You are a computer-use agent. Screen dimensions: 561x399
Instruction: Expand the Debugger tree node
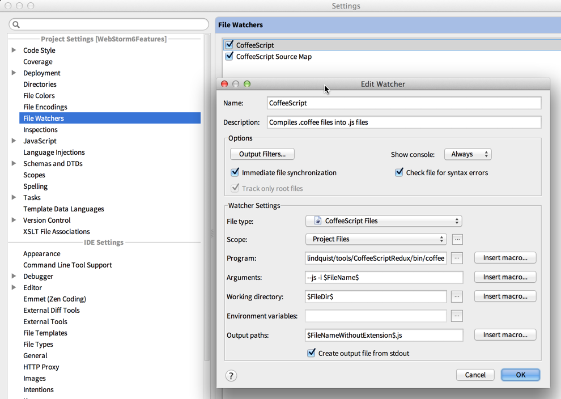(14, 276)
